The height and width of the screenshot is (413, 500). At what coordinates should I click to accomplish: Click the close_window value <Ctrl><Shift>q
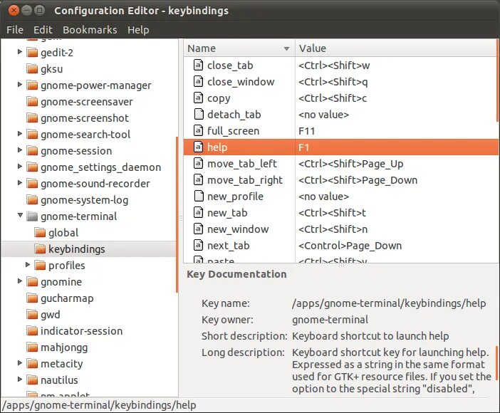333,82
